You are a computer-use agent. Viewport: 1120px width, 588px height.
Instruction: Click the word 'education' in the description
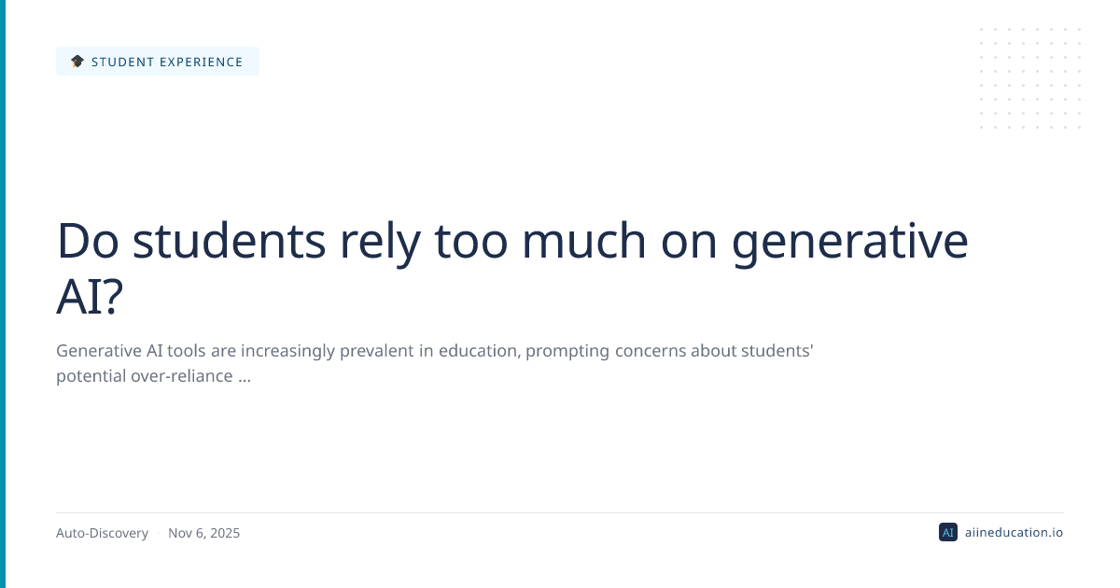tap(472, 351)
